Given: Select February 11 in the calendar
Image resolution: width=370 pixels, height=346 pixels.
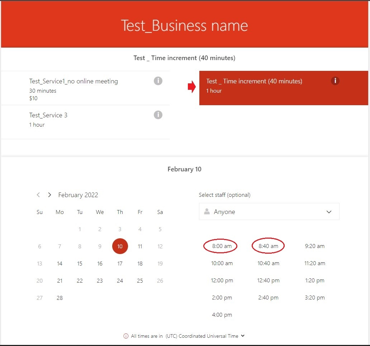Looking at the screenshot, I should tap(140, 247).
